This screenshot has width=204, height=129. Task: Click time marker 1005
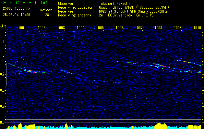click(100, 27)
